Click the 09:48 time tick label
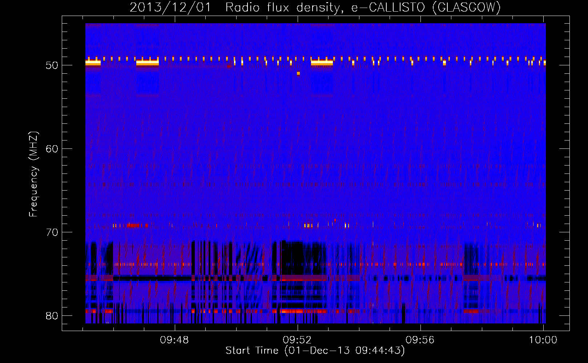This screenshot has width=588, height=363. (x=174, y=340)
